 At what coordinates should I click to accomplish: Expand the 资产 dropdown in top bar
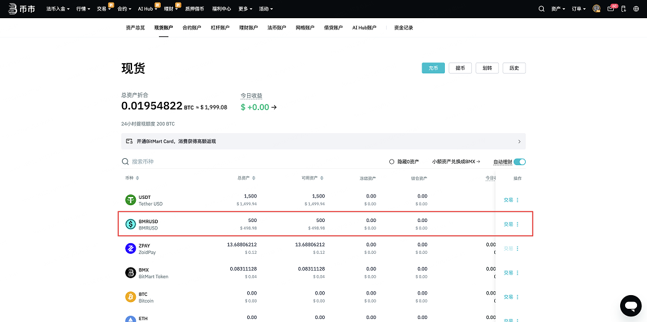(x=558, y=9)
